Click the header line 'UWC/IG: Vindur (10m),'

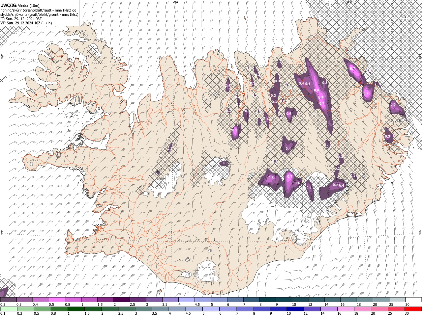coord(20,5)
